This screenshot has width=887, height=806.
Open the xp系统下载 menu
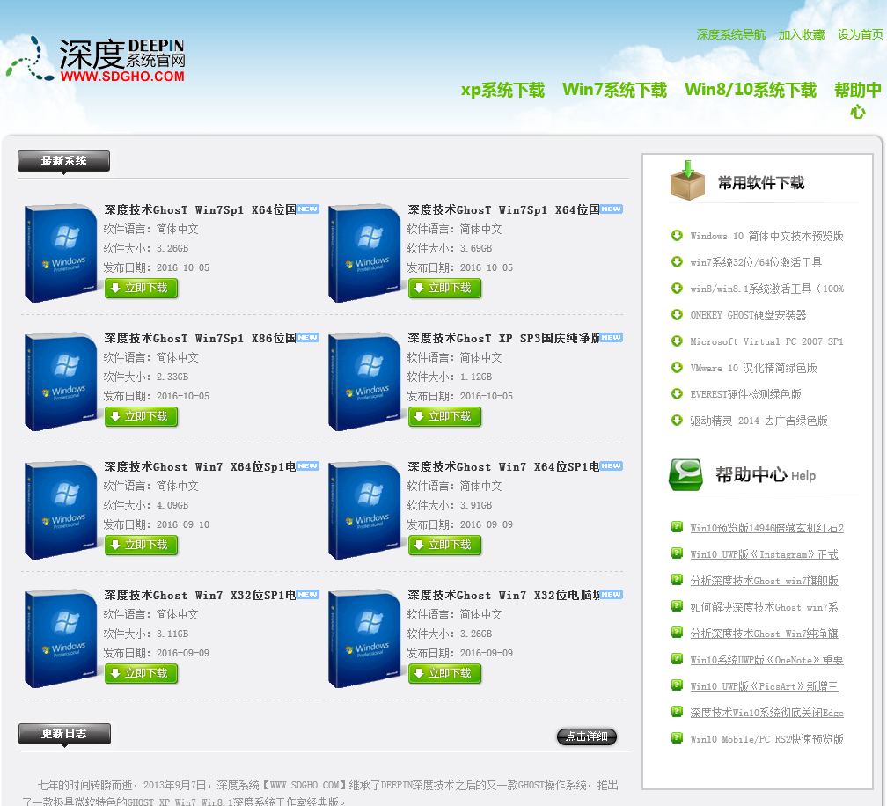(x=502, y=90)
